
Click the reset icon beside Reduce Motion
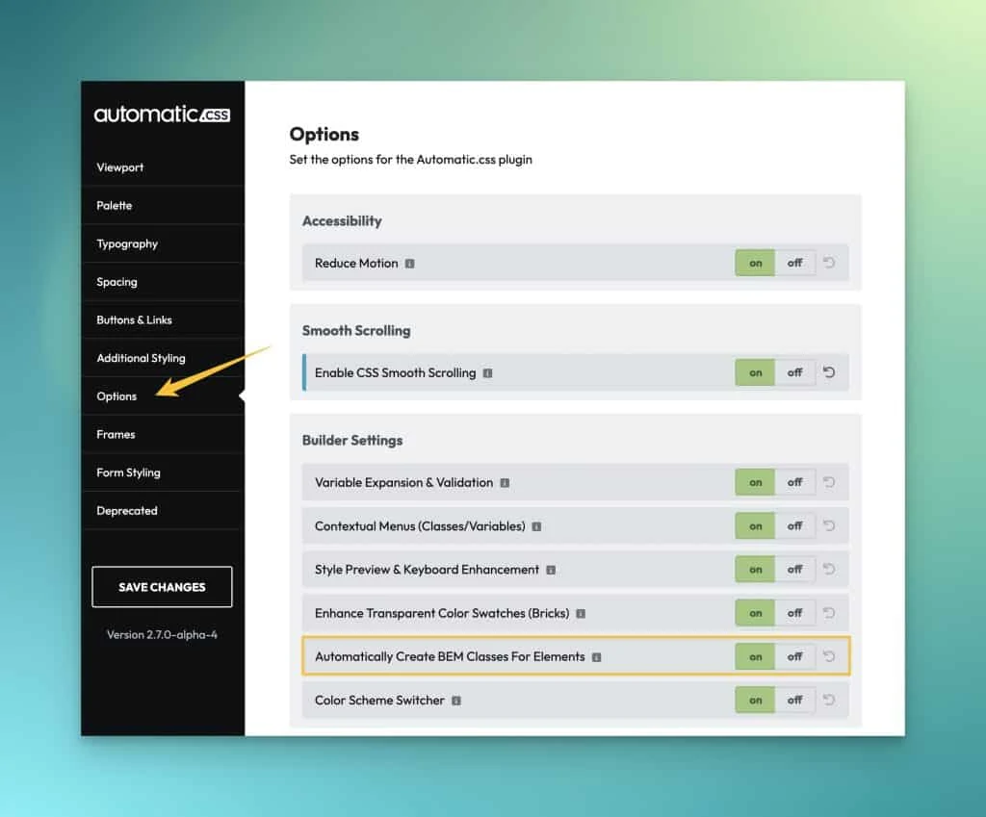point(829,263)
